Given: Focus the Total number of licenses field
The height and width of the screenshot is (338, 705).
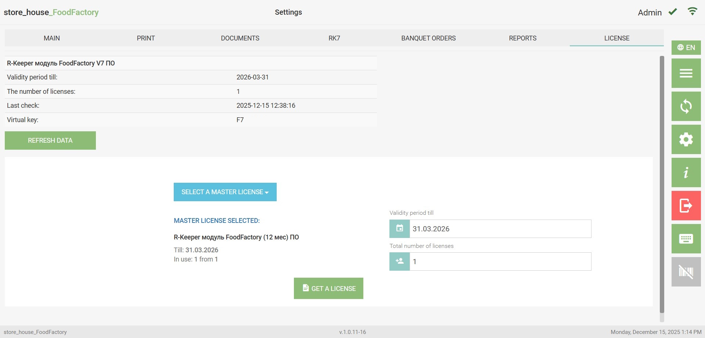Looking at the screenshot, I should click(500, 261).
